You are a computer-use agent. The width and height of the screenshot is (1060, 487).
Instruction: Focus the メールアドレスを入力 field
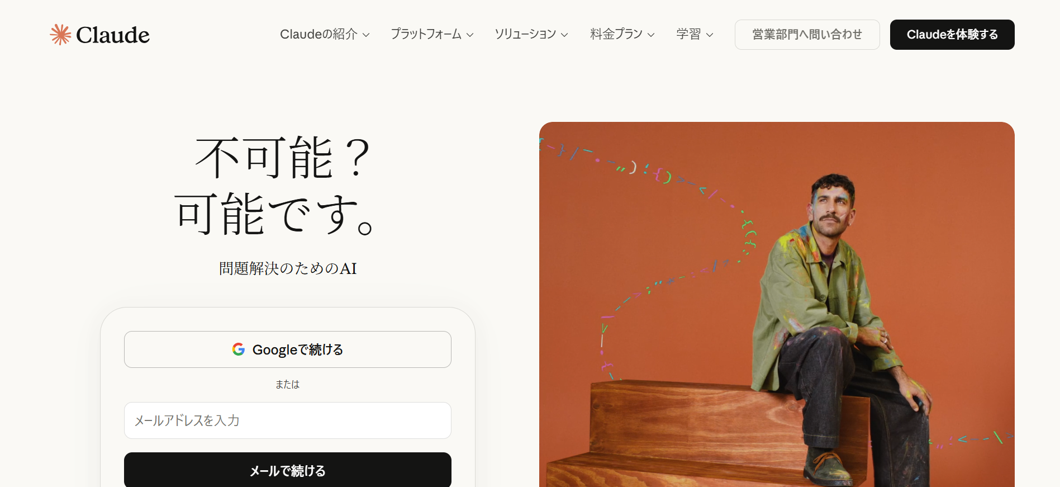click(288, 420)
